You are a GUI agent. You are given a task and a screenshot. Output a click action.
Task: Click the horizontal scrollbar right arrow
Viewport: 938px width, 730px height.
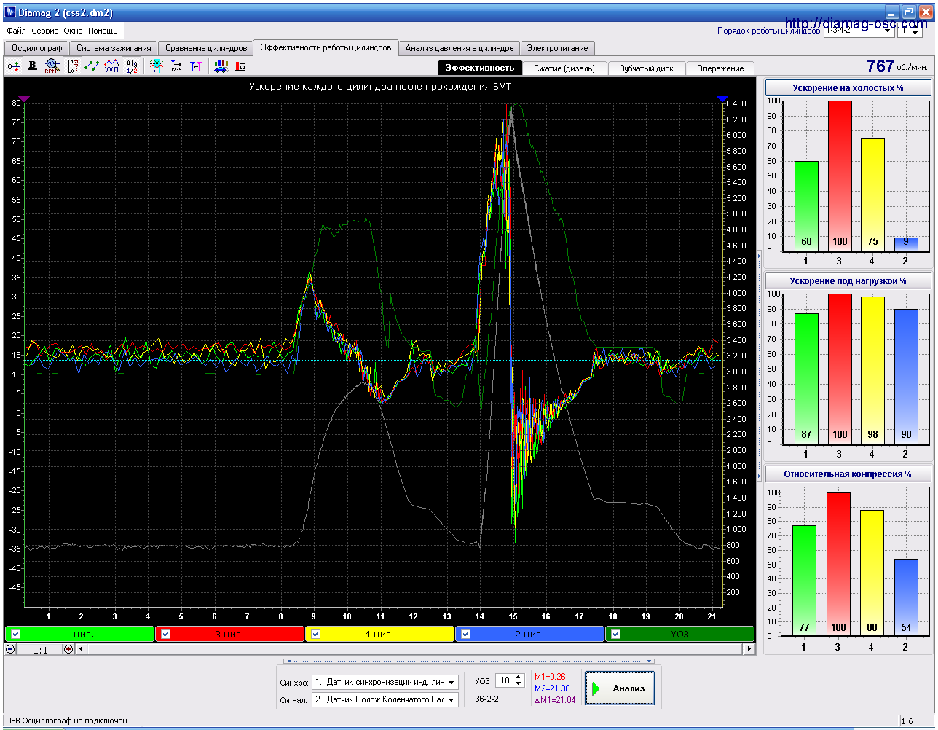click(749, 649)
